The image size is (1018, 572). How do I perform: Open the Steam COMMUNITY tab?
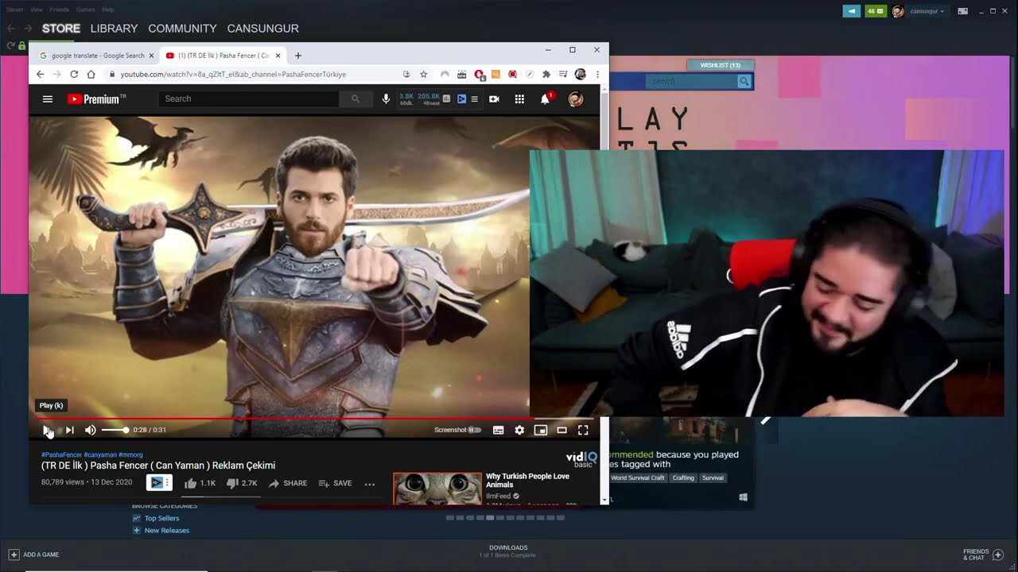pyautogui.click(x=182, y=28)
